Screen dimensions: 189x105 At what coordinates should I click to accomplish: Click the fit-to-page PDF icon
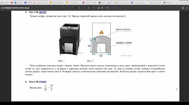tap(99, 8)
